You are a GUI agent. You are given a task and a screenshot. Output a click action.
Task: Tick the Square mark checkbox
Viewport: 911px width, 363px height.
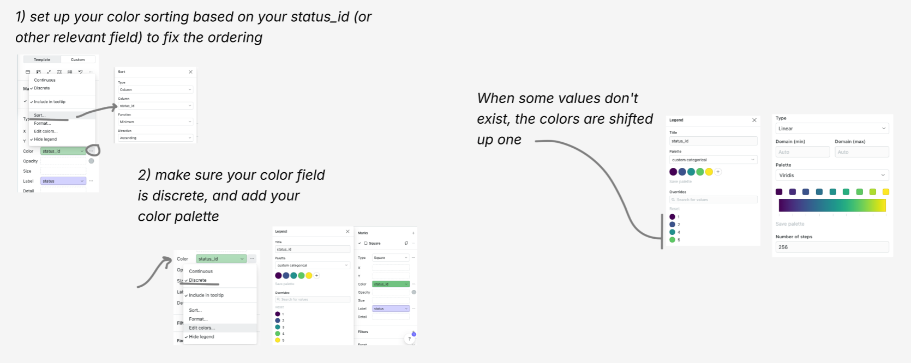(x=365, y=243)
